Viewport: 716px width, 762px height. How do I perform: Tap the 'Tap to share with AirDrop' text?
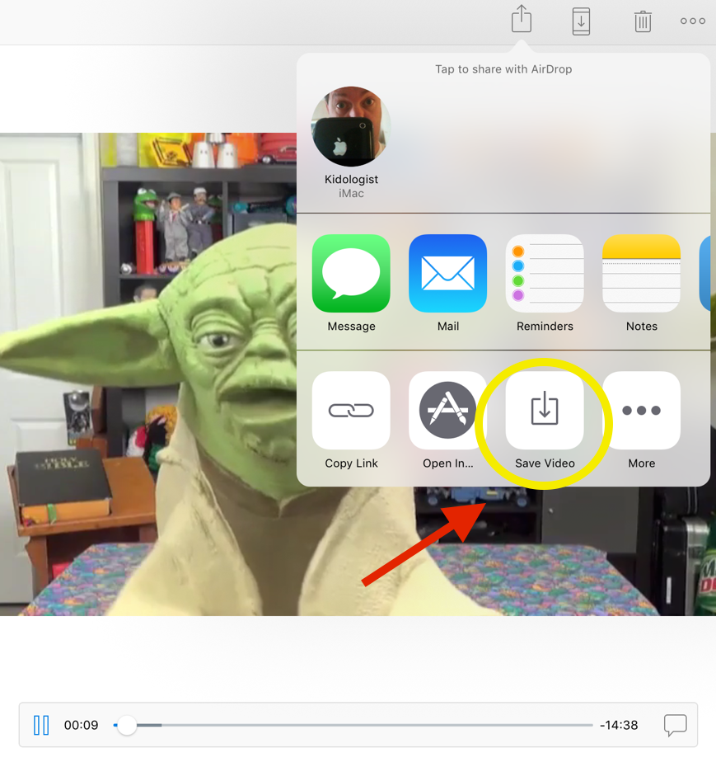tap(503, 69)
